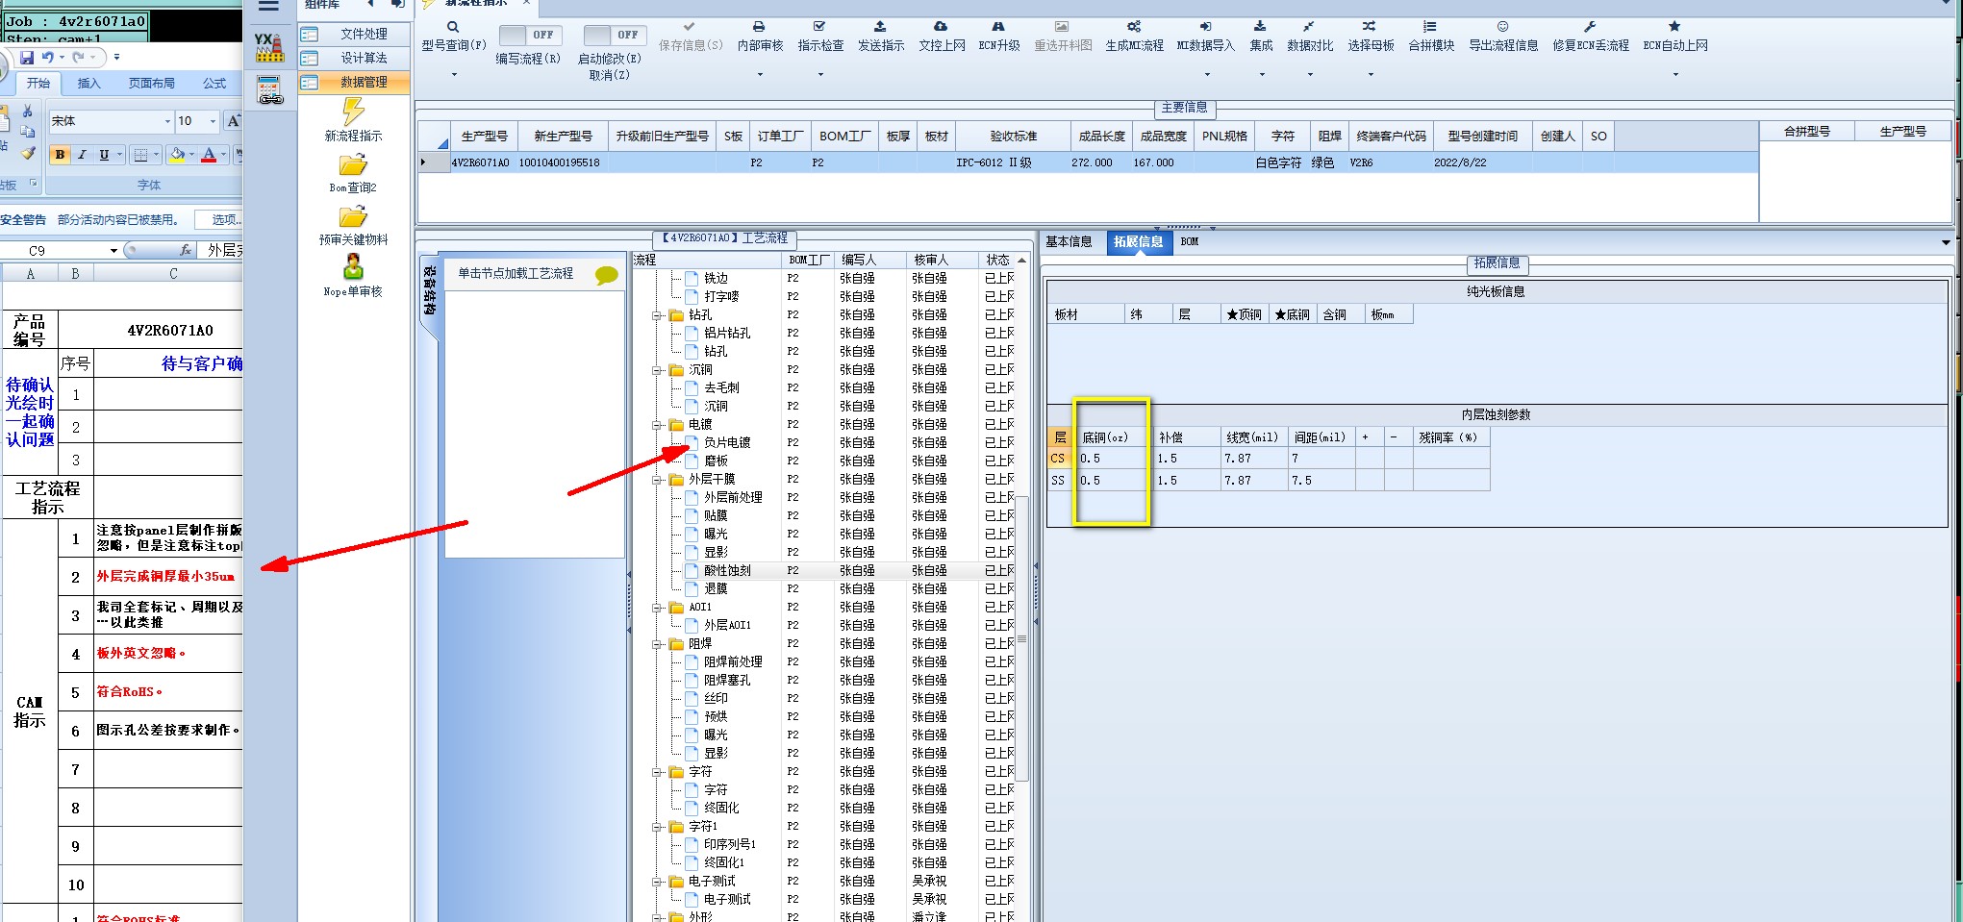Screen dimensions: 1963x922
Task: Click the Excel cut scissors icon
Action: point(27,111)
